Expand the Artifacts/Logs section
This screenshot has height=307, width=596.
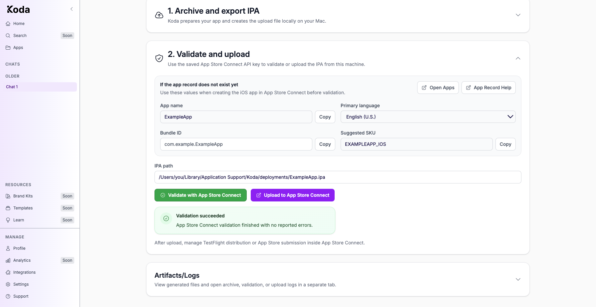point(518,279)
